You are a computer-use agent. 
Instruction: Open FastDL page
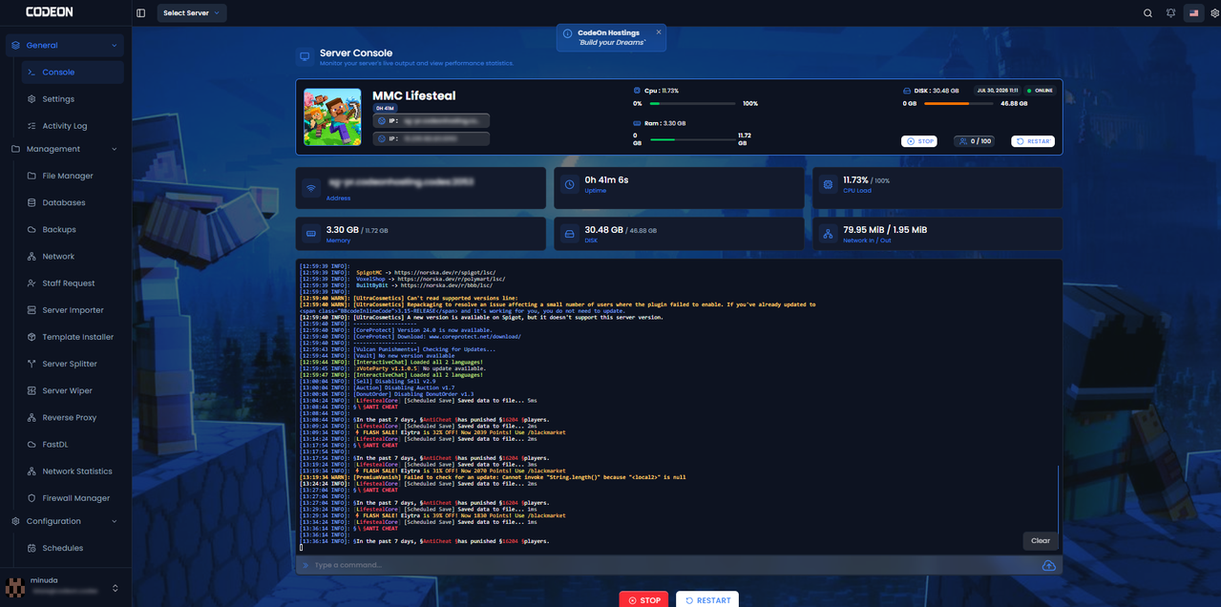[73, 444]
